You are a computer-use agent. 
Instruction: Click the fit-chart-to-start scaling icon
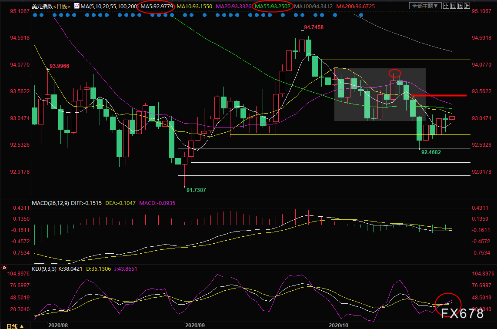coord(453,6)
